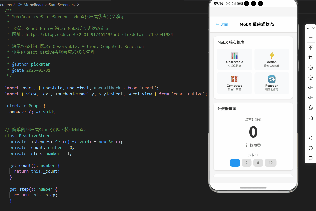Tap the 返回 back link

[222, 24]
